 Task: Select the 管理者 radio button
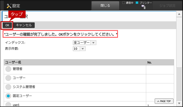(x=8, y=69)
